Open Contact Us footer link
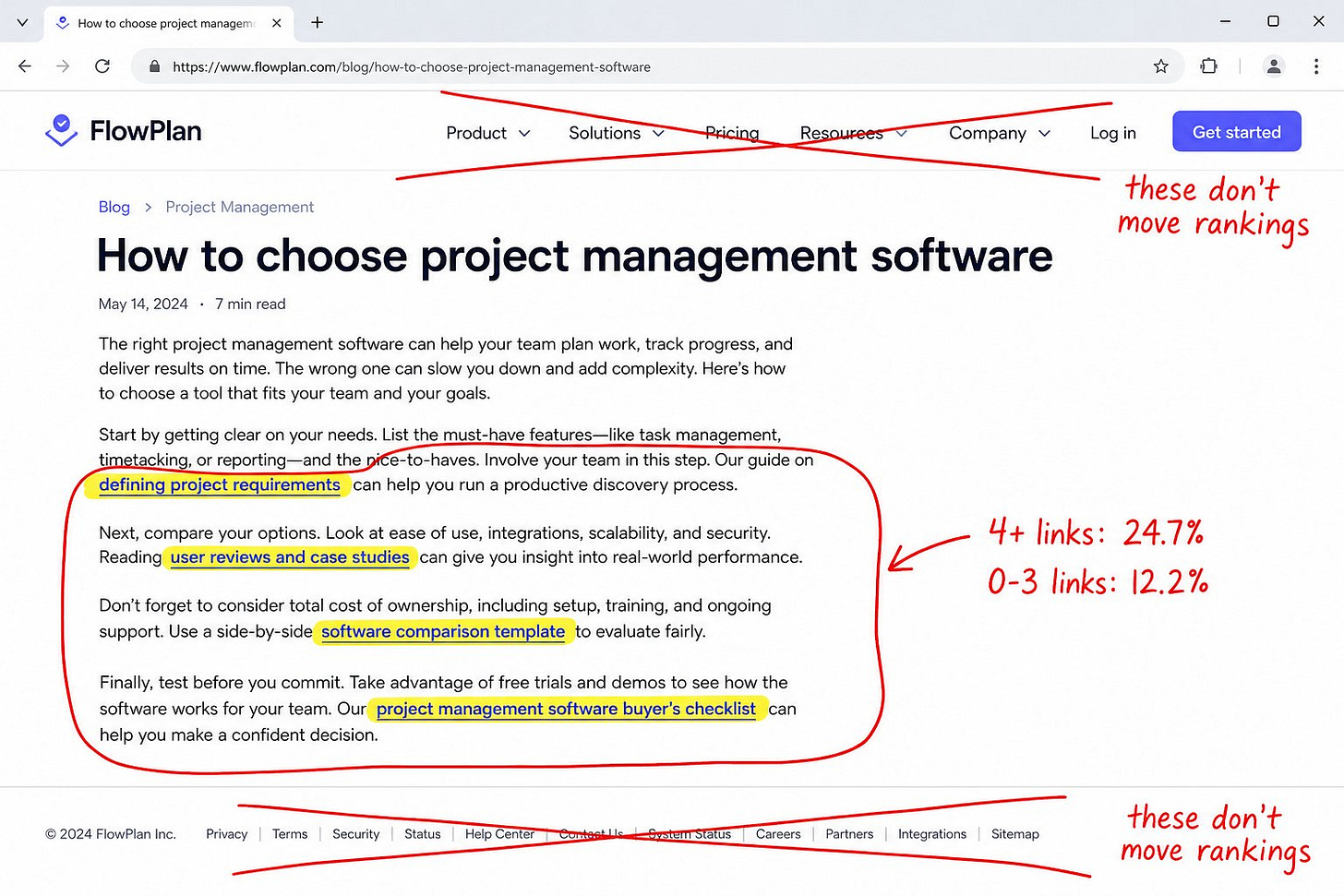Image resolution: width=1344 pixels, height=896 pixels. pos(591,834)
